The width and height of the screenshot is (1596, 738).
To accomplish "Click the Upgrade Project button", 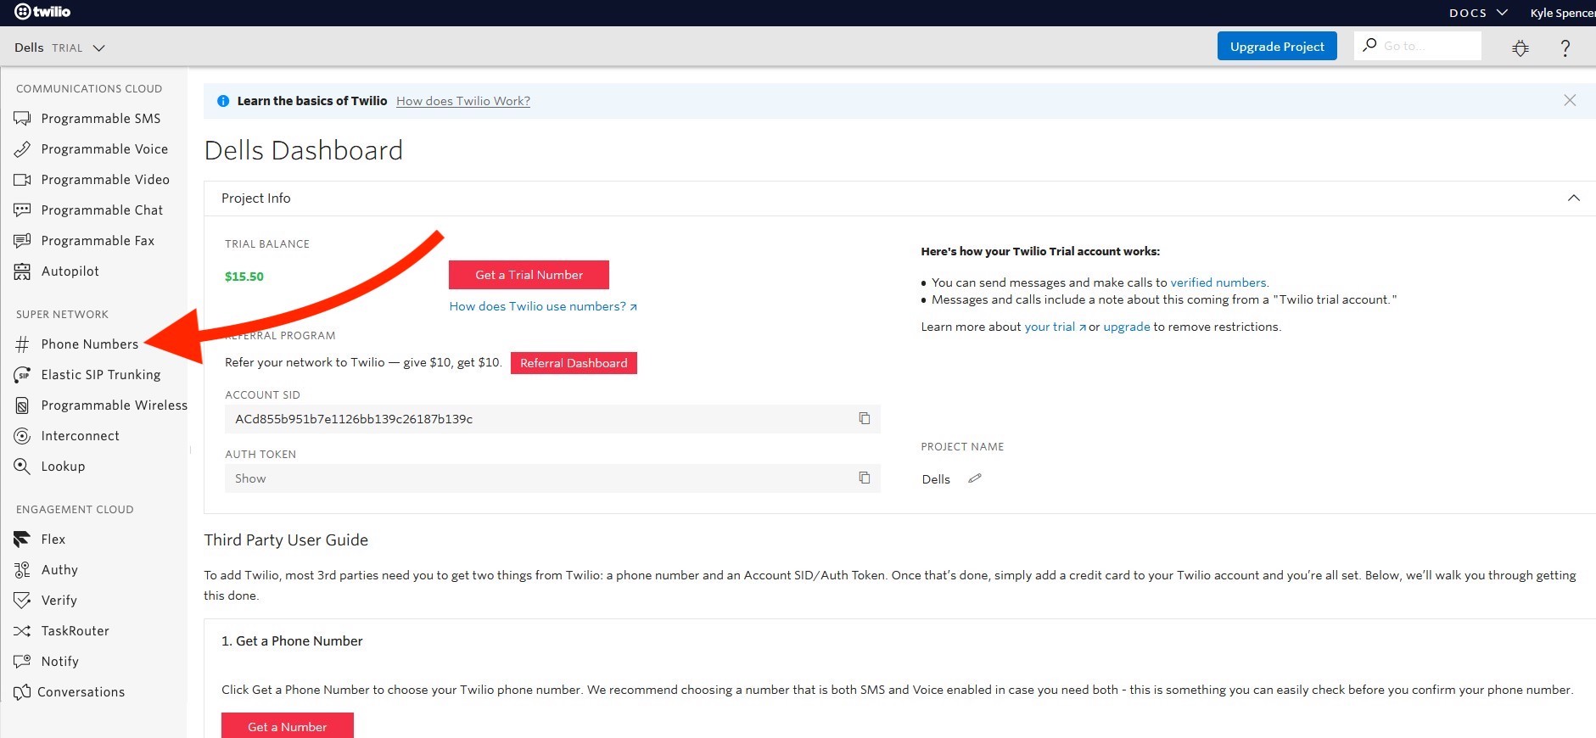I will click(1276, 47).
